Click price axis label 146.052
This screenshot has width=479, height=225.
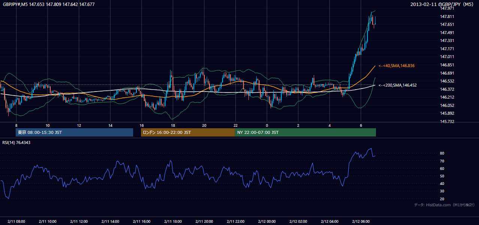coord(447,105)
